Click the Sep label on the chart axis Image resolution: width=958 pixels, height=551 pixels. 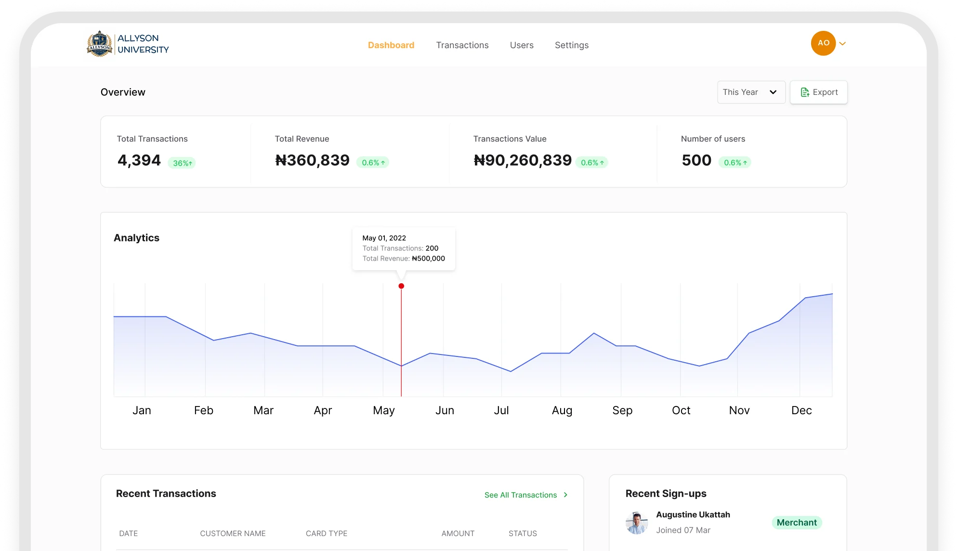622,410
